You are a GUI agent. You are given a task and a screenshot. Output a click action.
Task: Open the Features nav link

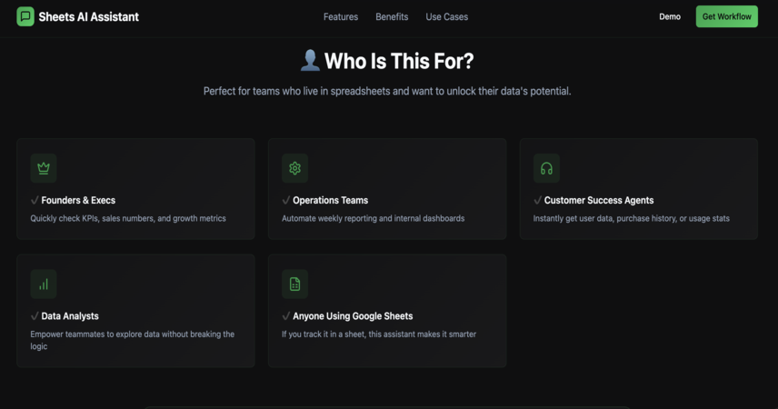[x=340, y=17]
